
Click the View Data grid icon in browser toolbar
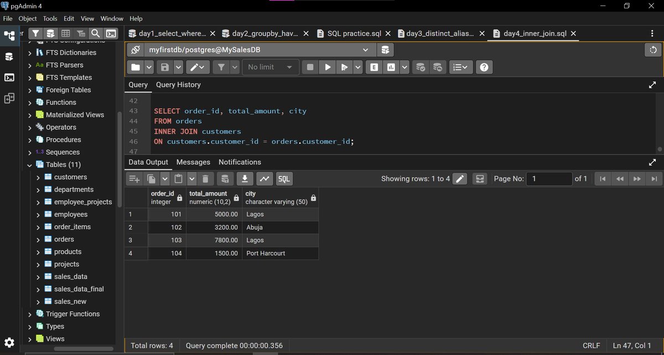point(65,34)
